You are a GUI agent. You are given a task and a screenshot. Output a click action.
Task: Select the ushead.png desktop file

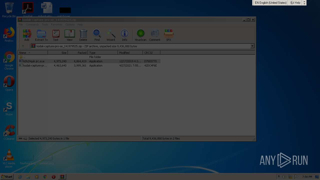pyautogui.click(x=46, y=159)
